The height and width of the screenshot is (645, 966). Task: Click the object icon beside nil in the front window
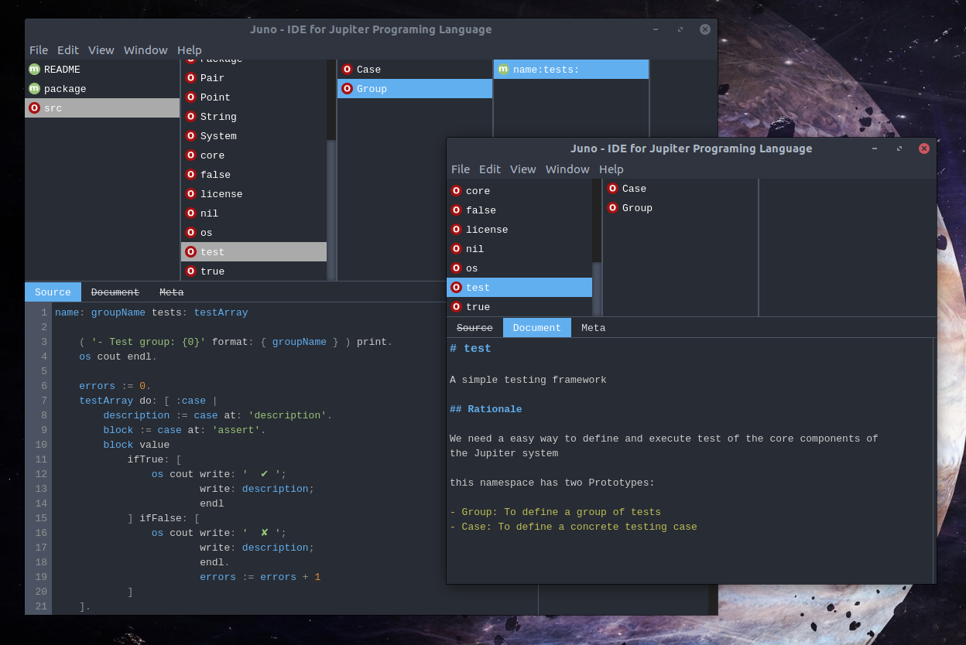coord(456,249)
